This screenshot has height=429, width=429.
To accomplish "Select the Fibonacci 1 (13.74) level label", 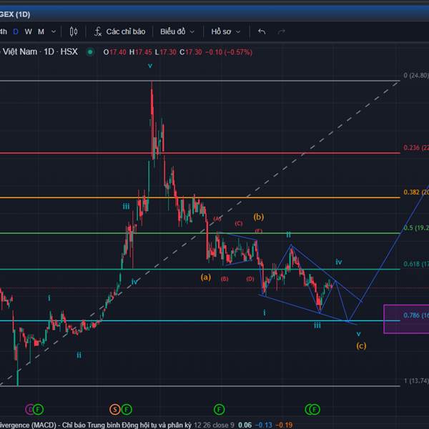I will click(416, 381).
